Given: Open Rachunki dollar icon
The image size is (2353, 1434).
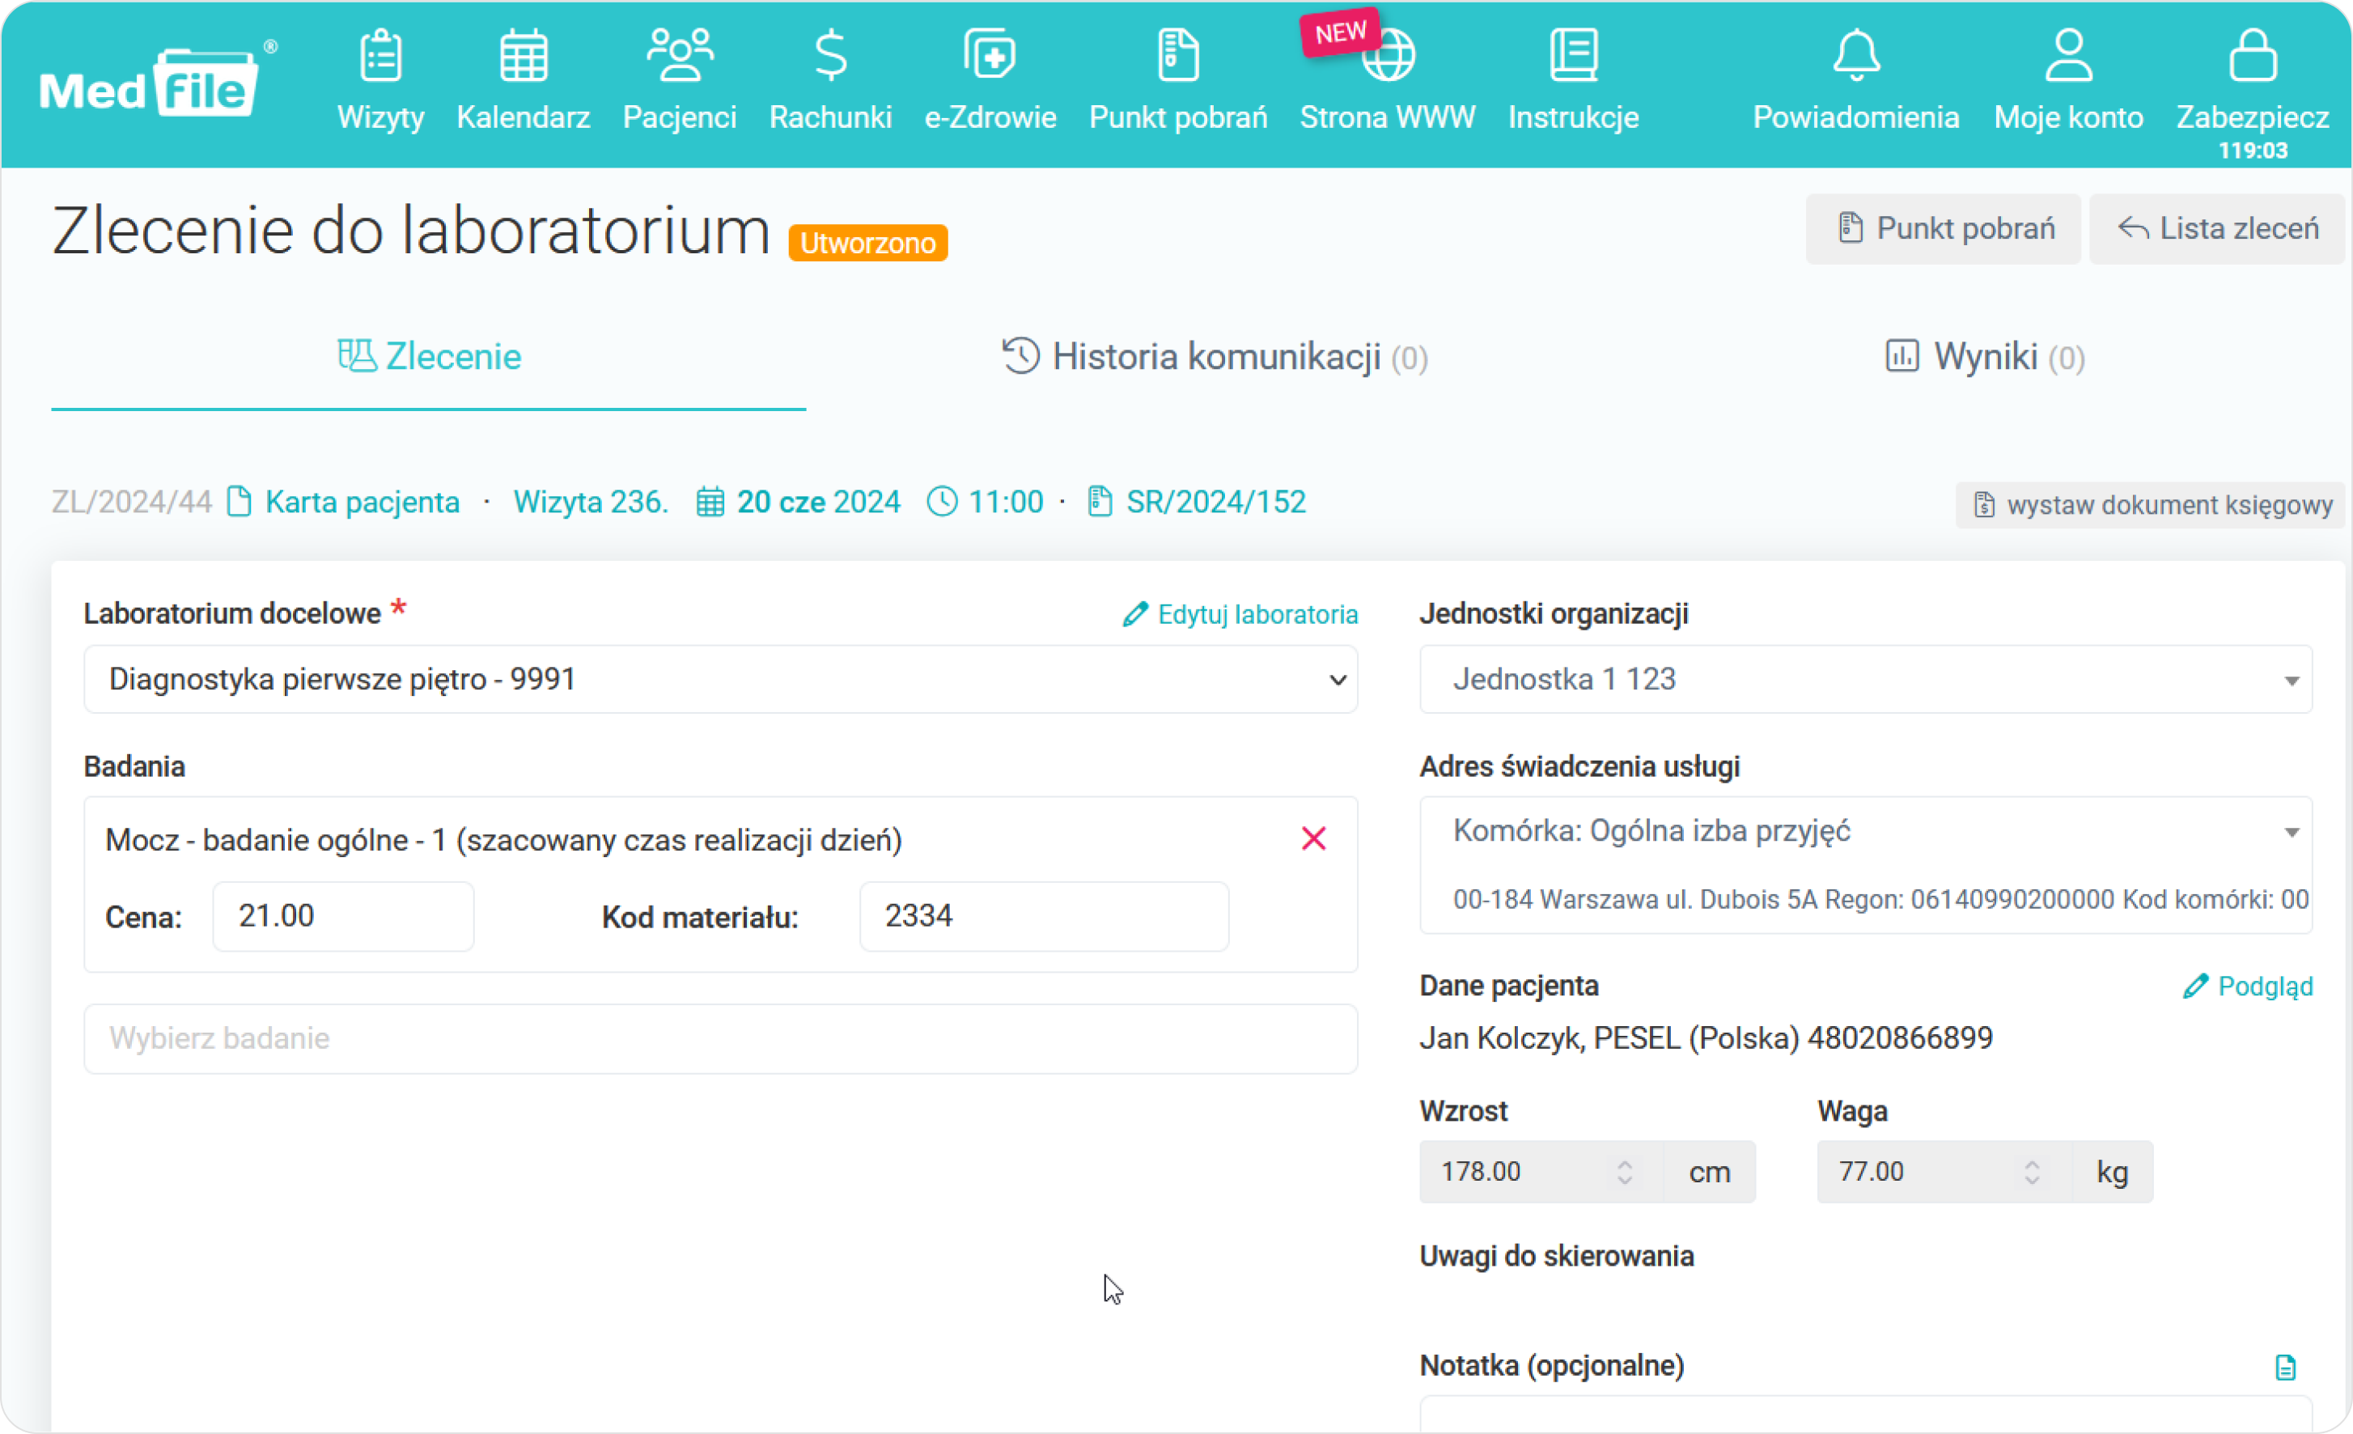Looking at the screenshot, I should 830,55.
